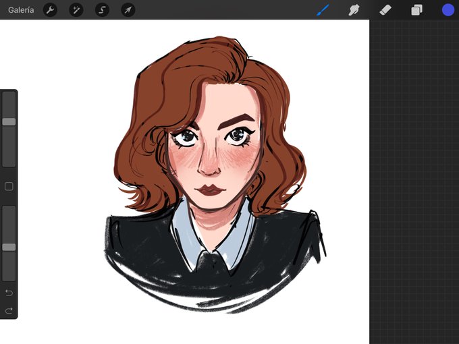Open the Adjustments magic wand menu
459x344 pixels.
click(x=76, y=10)
